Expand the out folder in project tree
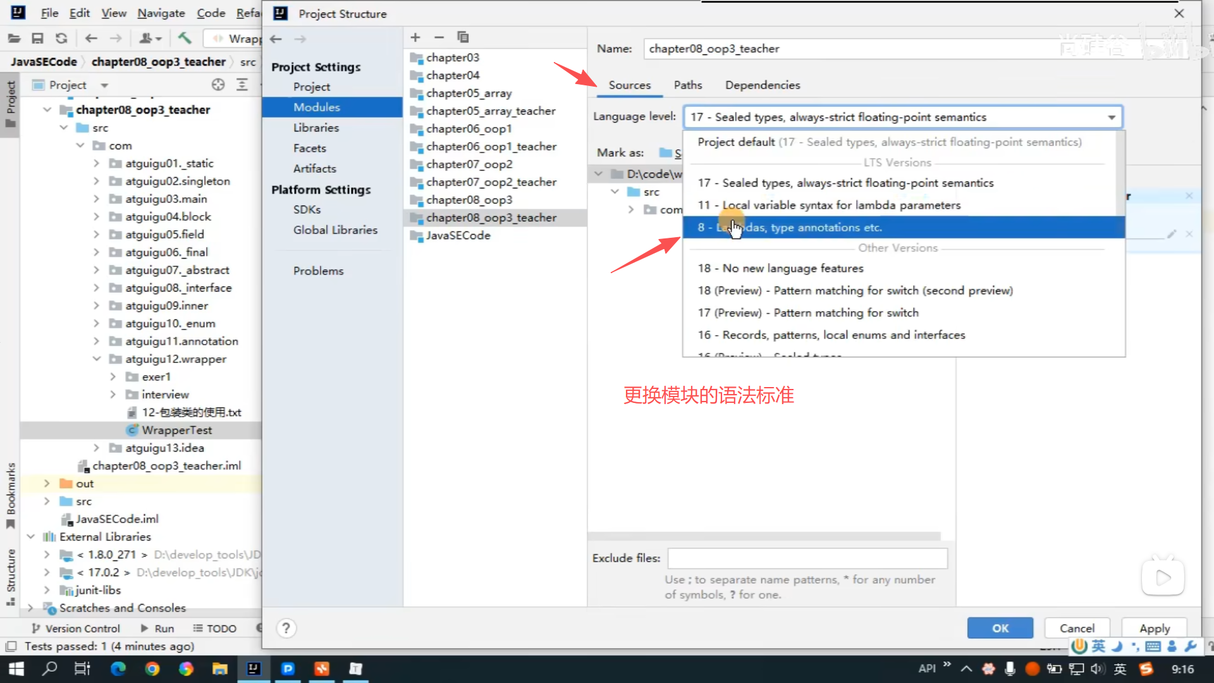The height and width of the screenshot is (683, 1214). 47,483
